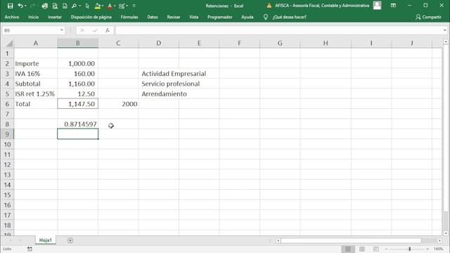Open print preview from quick access toolbar
450x253 pixels.
pos(55,6)
